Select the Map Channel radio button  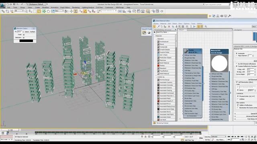[x=237, y=56]
